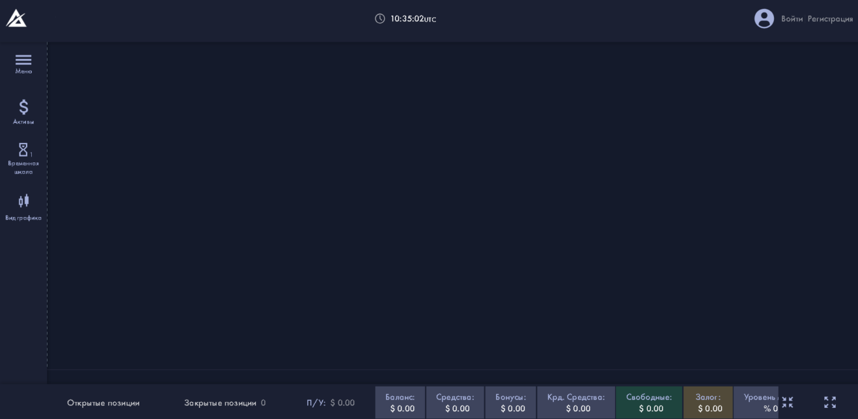Toggle fullscreen with expand arrows icon
This screenshot has width=858, height=419.
(x=829, y=403)
